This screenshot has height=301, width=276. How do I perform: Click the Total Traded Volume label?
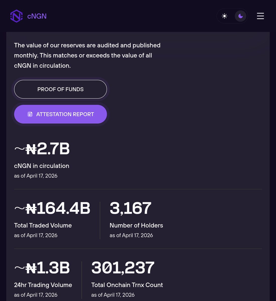(x=43, y=225)
